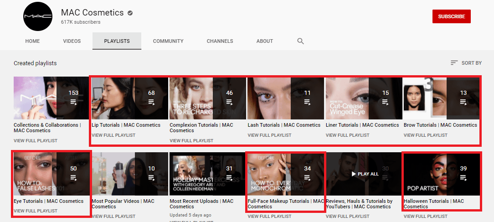Click Play All on the Reviews, Hauls thumbnail

pos(365,174)
